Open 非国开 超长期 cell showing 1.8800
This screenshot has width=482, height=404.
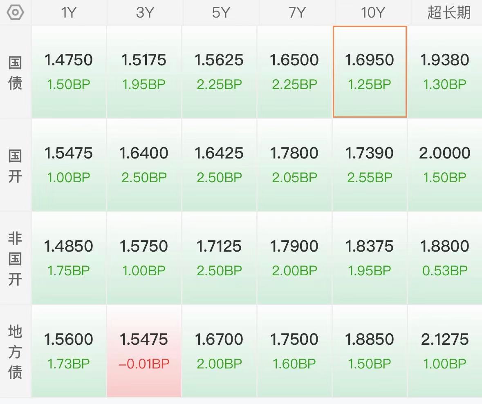click(x=445, y=258)
